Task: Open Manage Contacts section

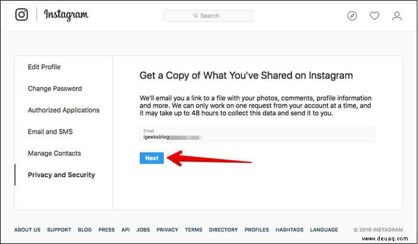Action: click(54, 153)
